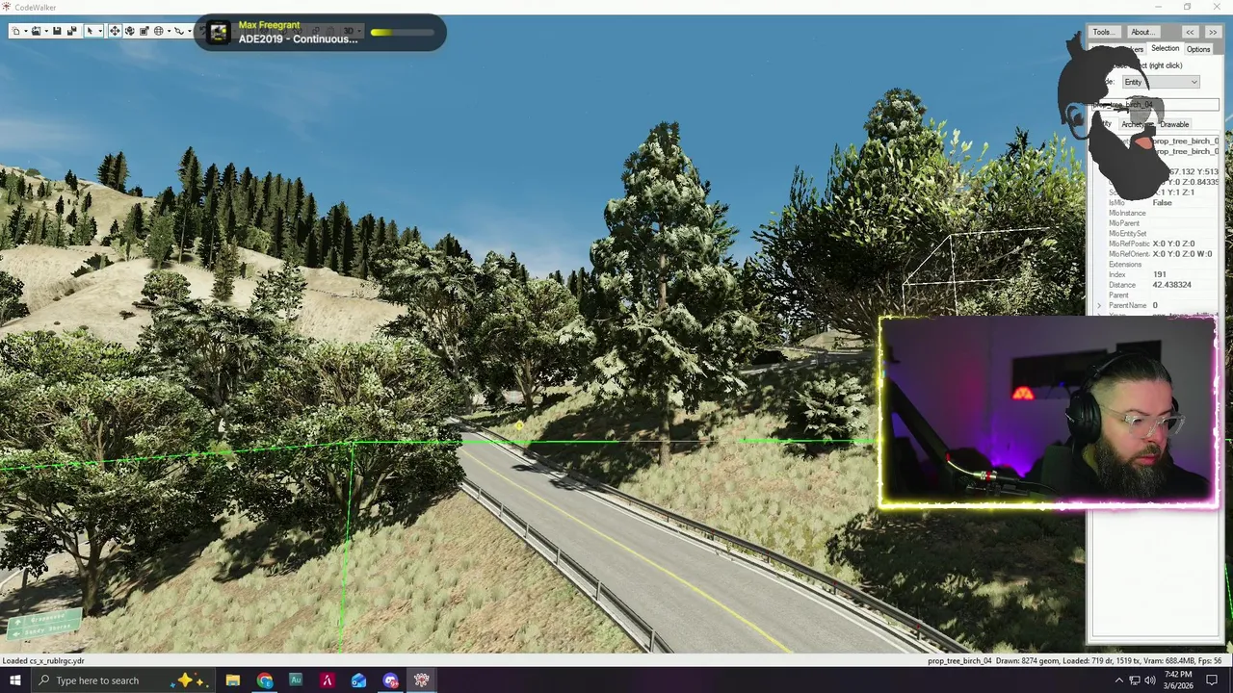This screenshot has width=1233, height=693.
Task: Expand the Open file dropdown arrow
Action: (x=46, y=31)
